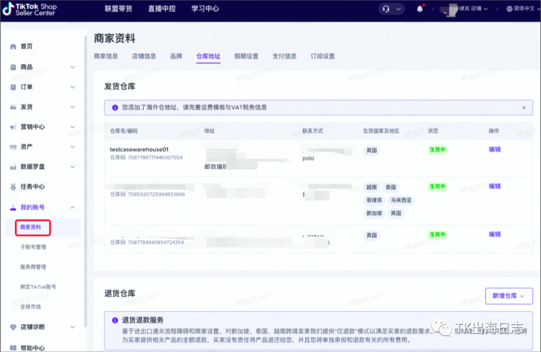541x352 pixels.
Task: Click the 首页 home icon
Action: coord(13,47)
